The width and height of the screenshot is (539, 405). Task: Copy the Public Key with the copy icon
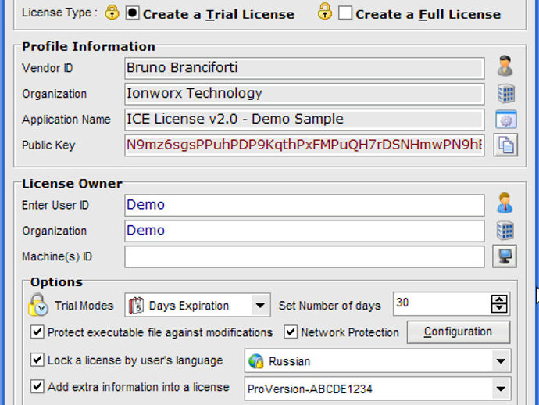pyautogui.click(x=505, y=145)
